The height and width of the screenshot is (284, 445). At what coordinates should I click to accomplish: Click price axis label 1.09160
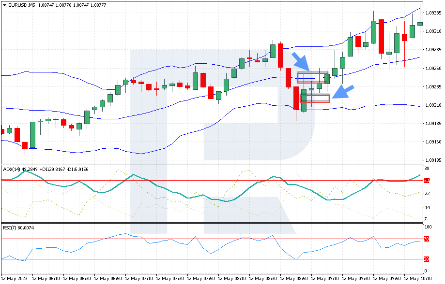433,142
